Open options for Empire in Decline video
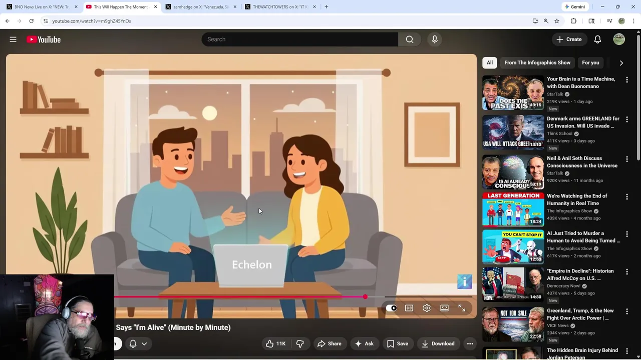 tap(626, 271)
